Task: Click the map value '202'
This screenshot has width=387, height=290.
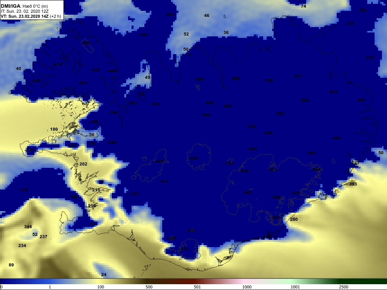Action: click(83, 164)
